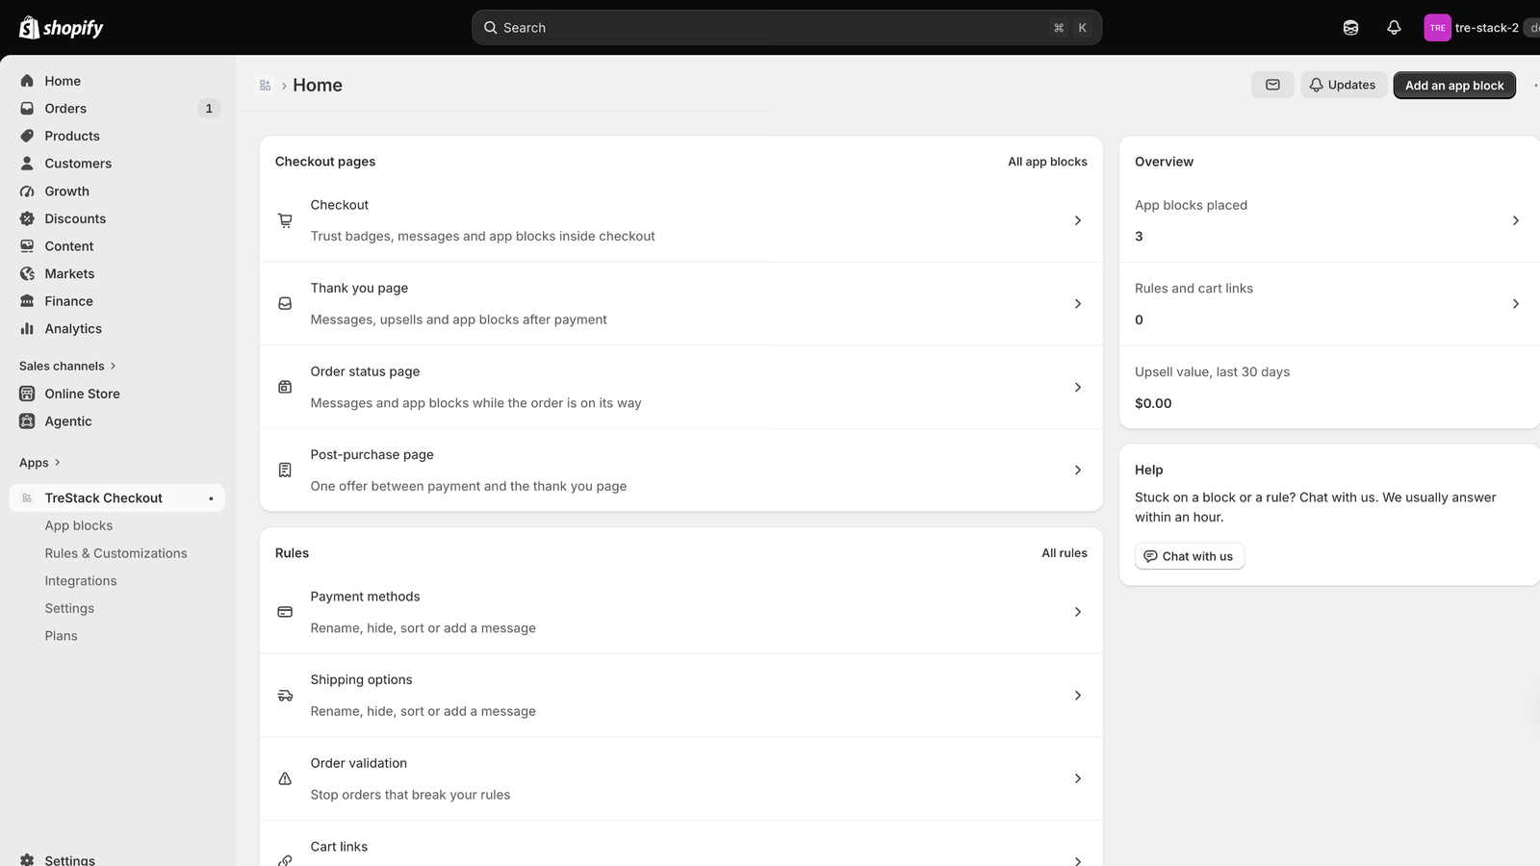Open Products in sidebar
Image resolution: width=1540 pixels, height=866 pixels.
117,136
